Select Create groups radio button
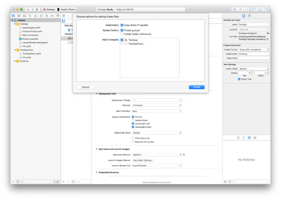 (x=122, y=30)
